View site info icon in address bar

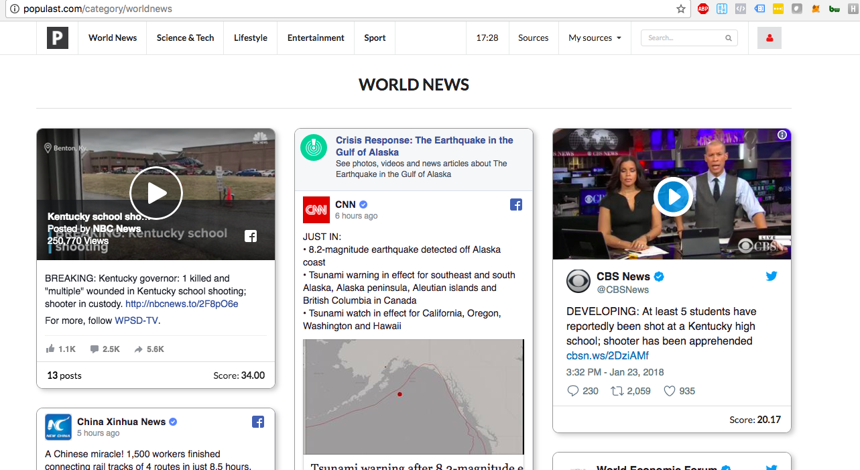coord(14,9)
